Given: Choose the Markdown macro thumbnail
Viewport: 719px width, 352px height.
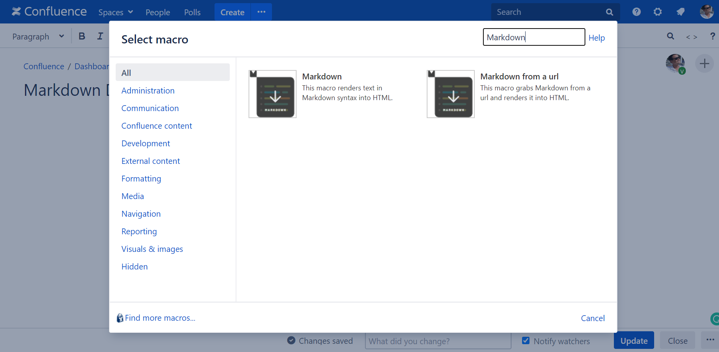Looking at the screenshot, I should (x=273, y=94).
